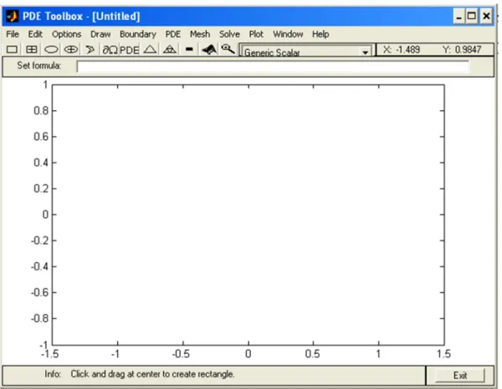502x389 pixels.
Task: Open the Window menu
Action: coord(288,34)
